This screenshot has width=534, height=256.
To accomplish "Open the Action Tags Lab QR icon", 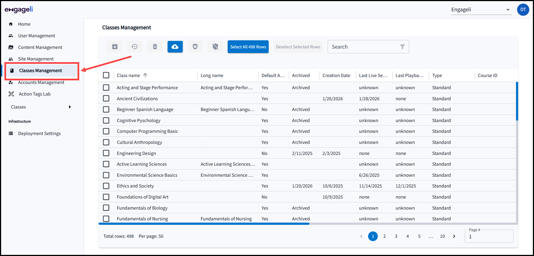I will (x=11, y=94).
